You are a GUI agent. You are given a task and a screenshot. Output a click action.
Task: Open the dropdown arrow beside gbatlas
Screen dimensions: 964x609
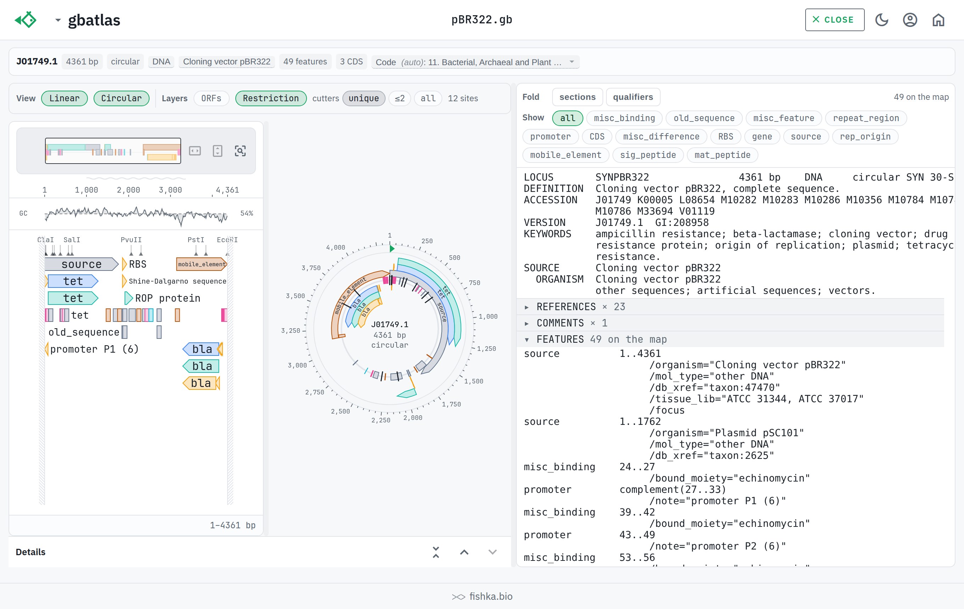pyautogui.click(x=58, y=20)
